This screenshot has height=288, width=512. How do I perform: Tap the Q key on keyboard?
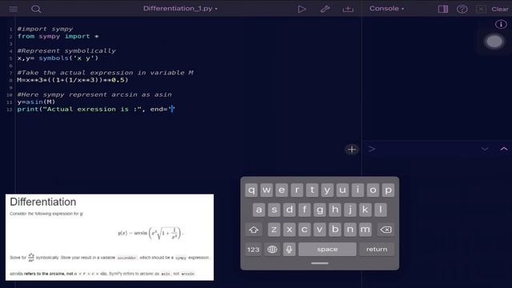251,190
